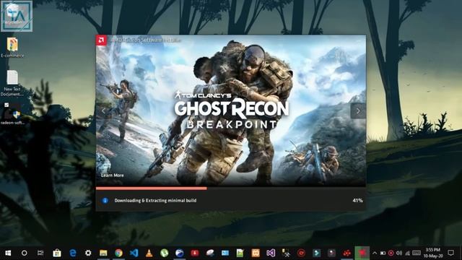Switch to the AMD installer taskbar button
Viewport: 462px width, 260px height.
(x=362, y=253)
